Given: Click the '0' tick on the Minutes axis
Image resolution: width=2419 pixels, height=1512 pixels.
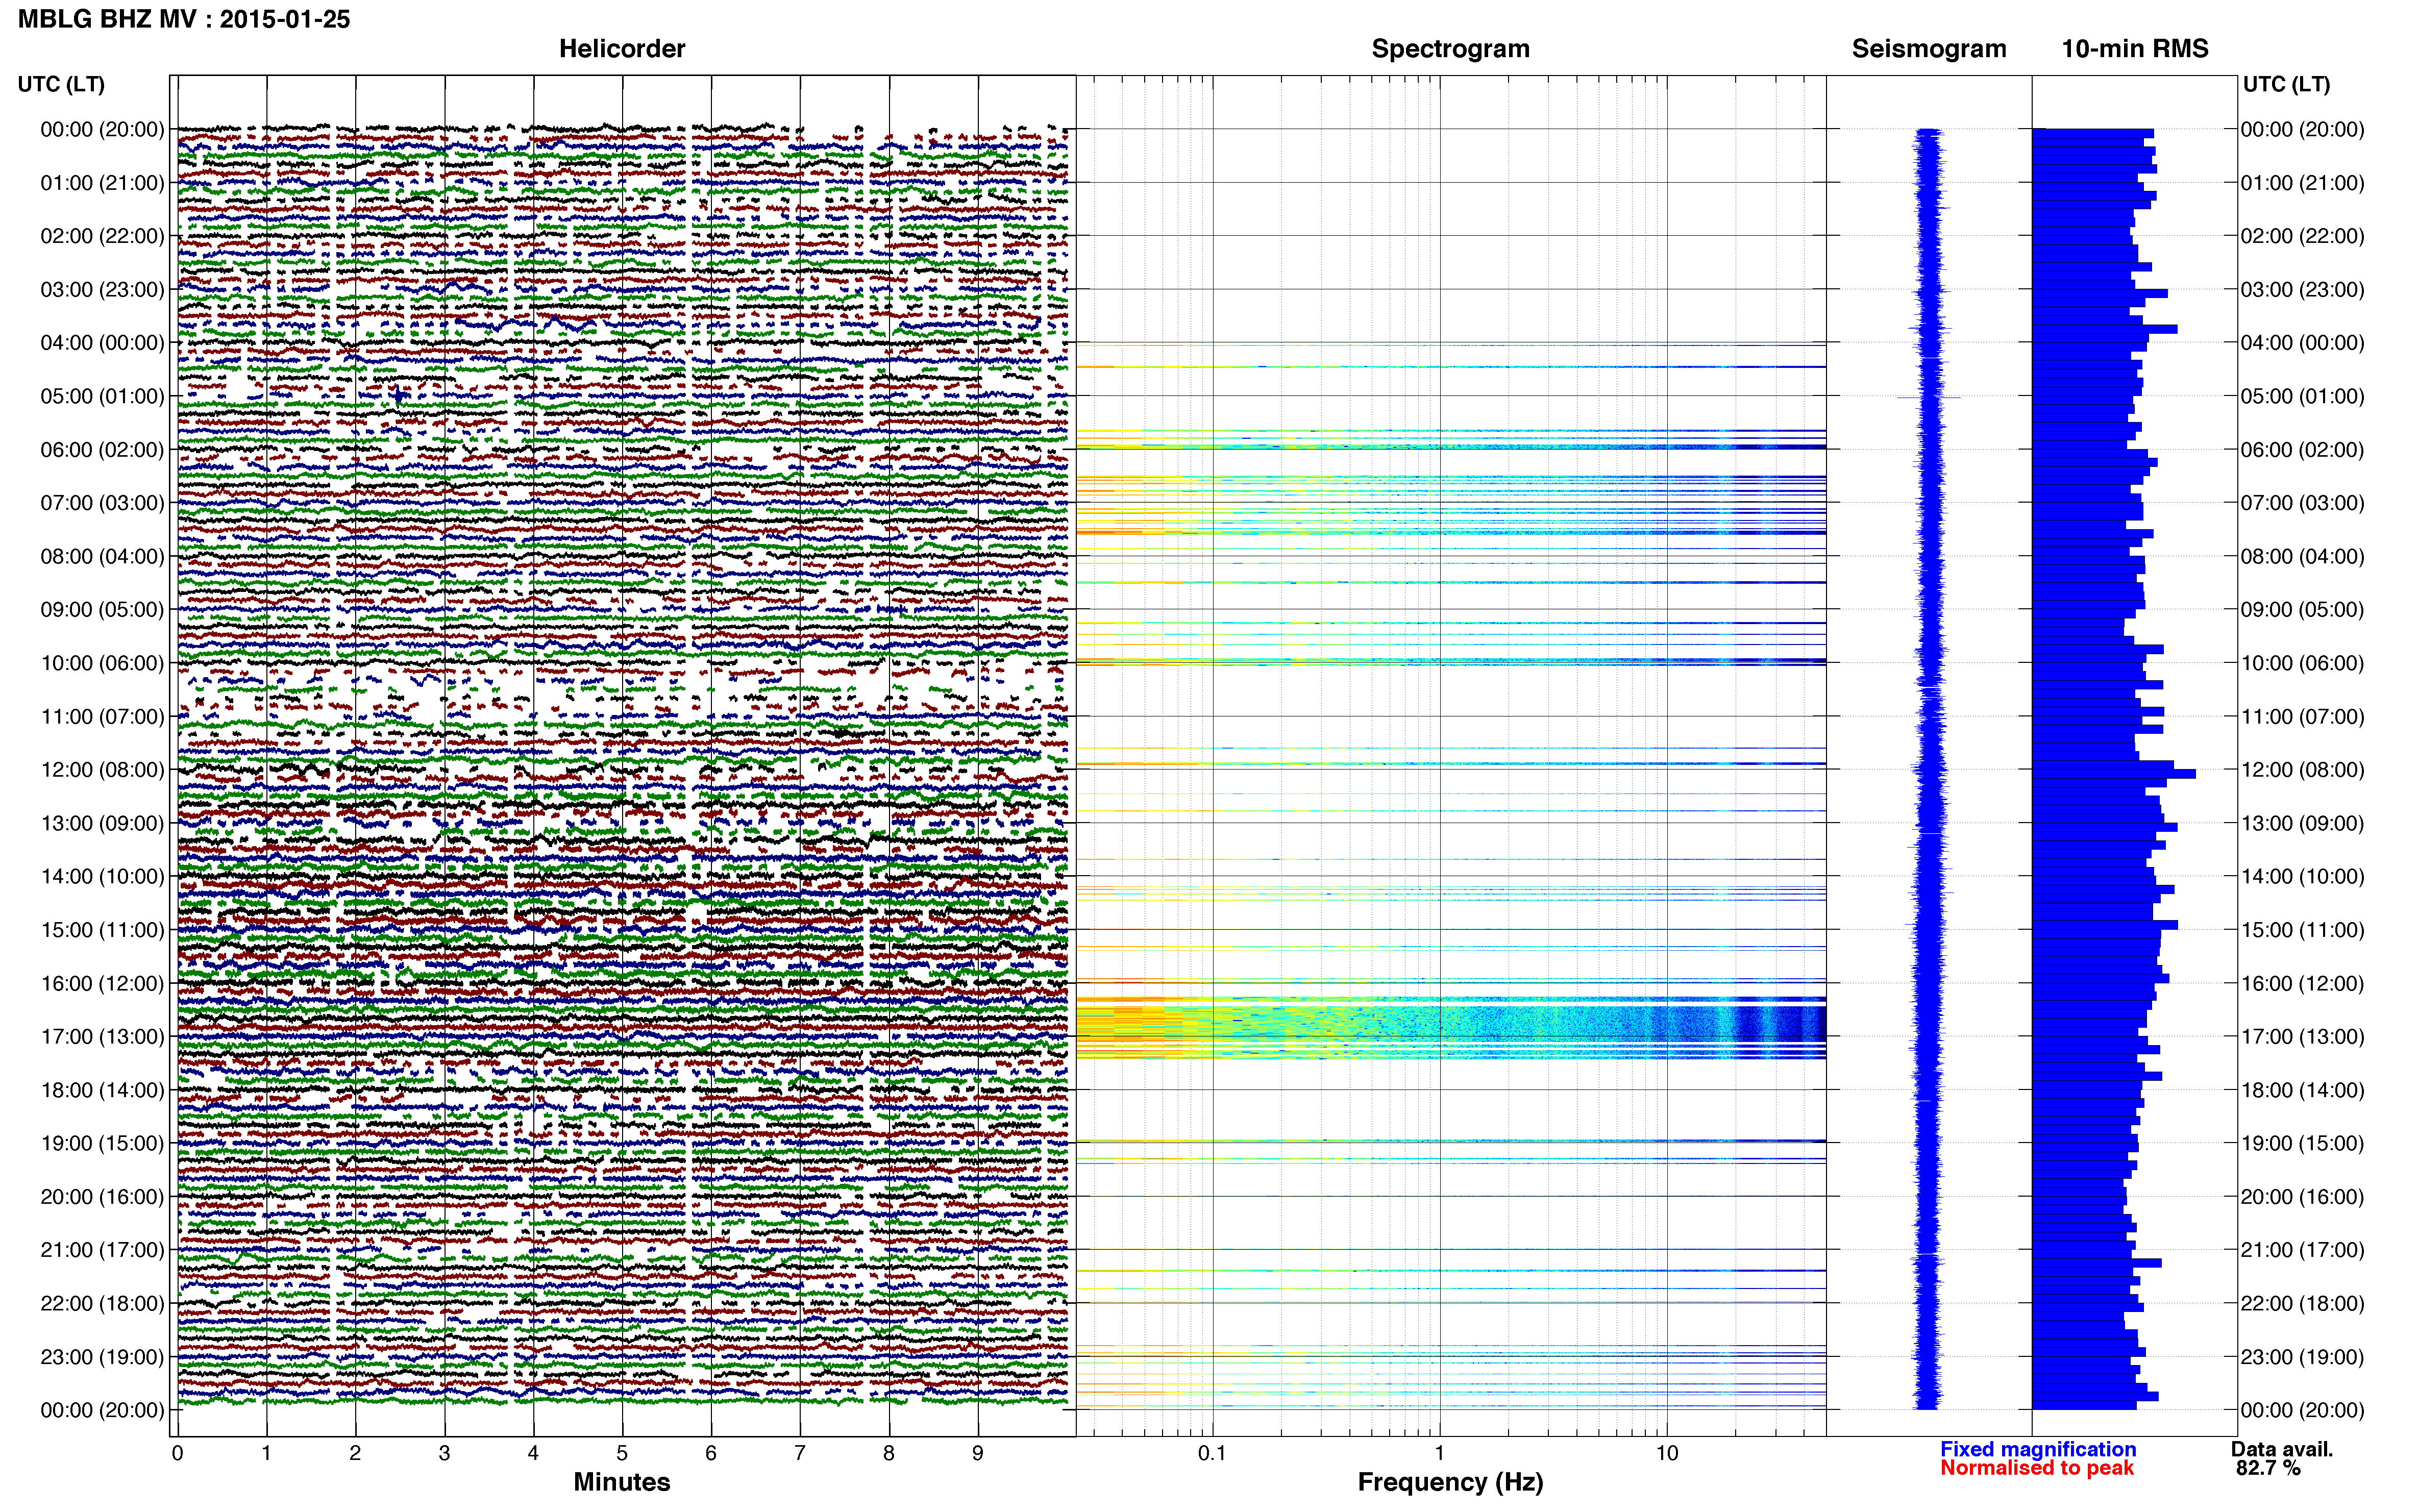Looking at the screenshot, I should (x=177, y=1453).
